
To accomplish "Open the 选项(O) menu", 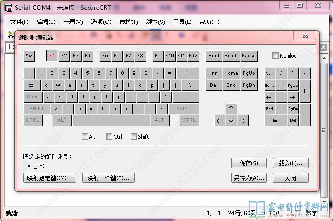I will click(101, 22).
